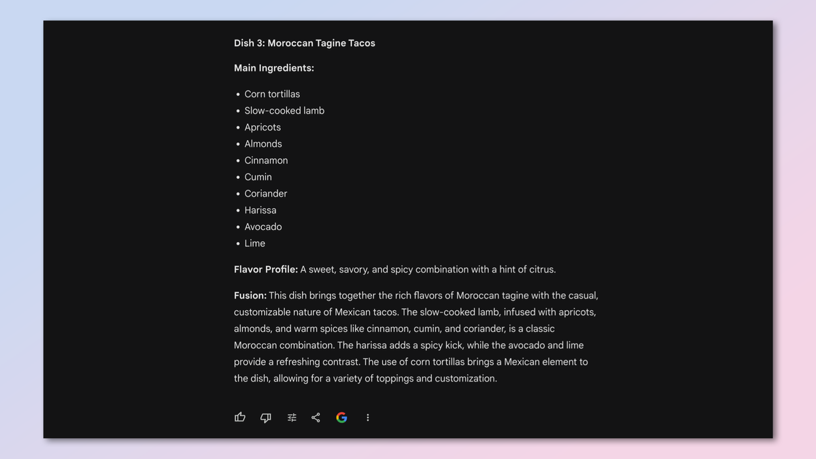
Task: Select the 'Harissa' list entry
Action: tap(260, 210)
